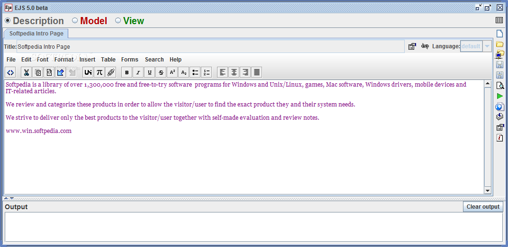Insert Unicode character icon
The height and width of the screenshot is (247, 508).
88,72
